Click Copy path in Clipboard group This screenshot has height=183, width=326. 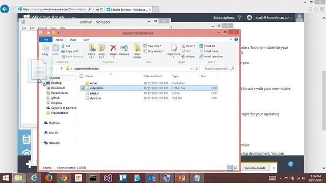70,51
